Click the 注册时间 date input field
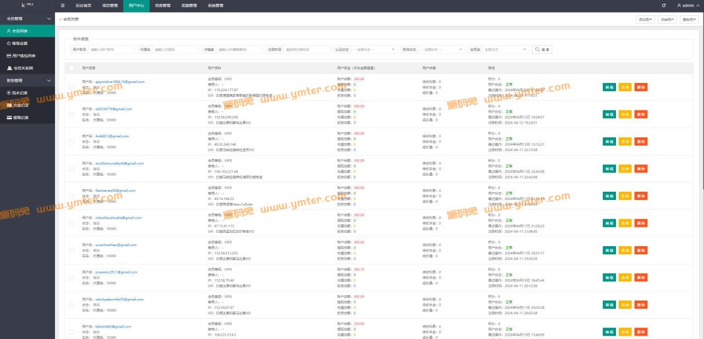Screen dimensions: 704x339 click(307, 49)
